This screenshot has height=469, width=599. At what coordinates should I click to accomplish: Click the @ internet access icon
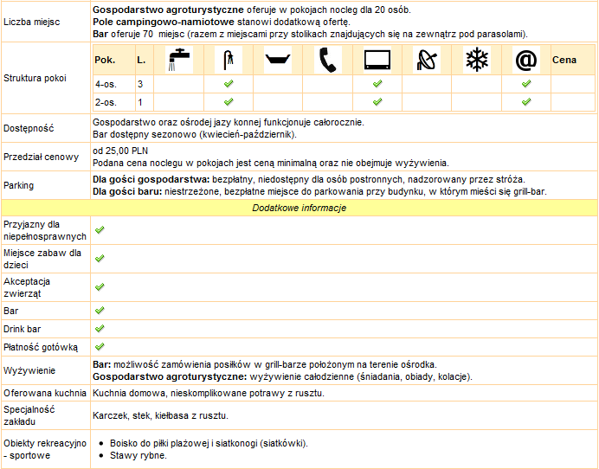pyautogui.click(x=526, y=60)
